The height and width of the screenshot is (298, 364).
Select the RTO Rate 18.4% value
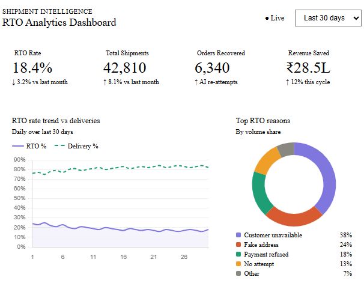click(32, 68)
